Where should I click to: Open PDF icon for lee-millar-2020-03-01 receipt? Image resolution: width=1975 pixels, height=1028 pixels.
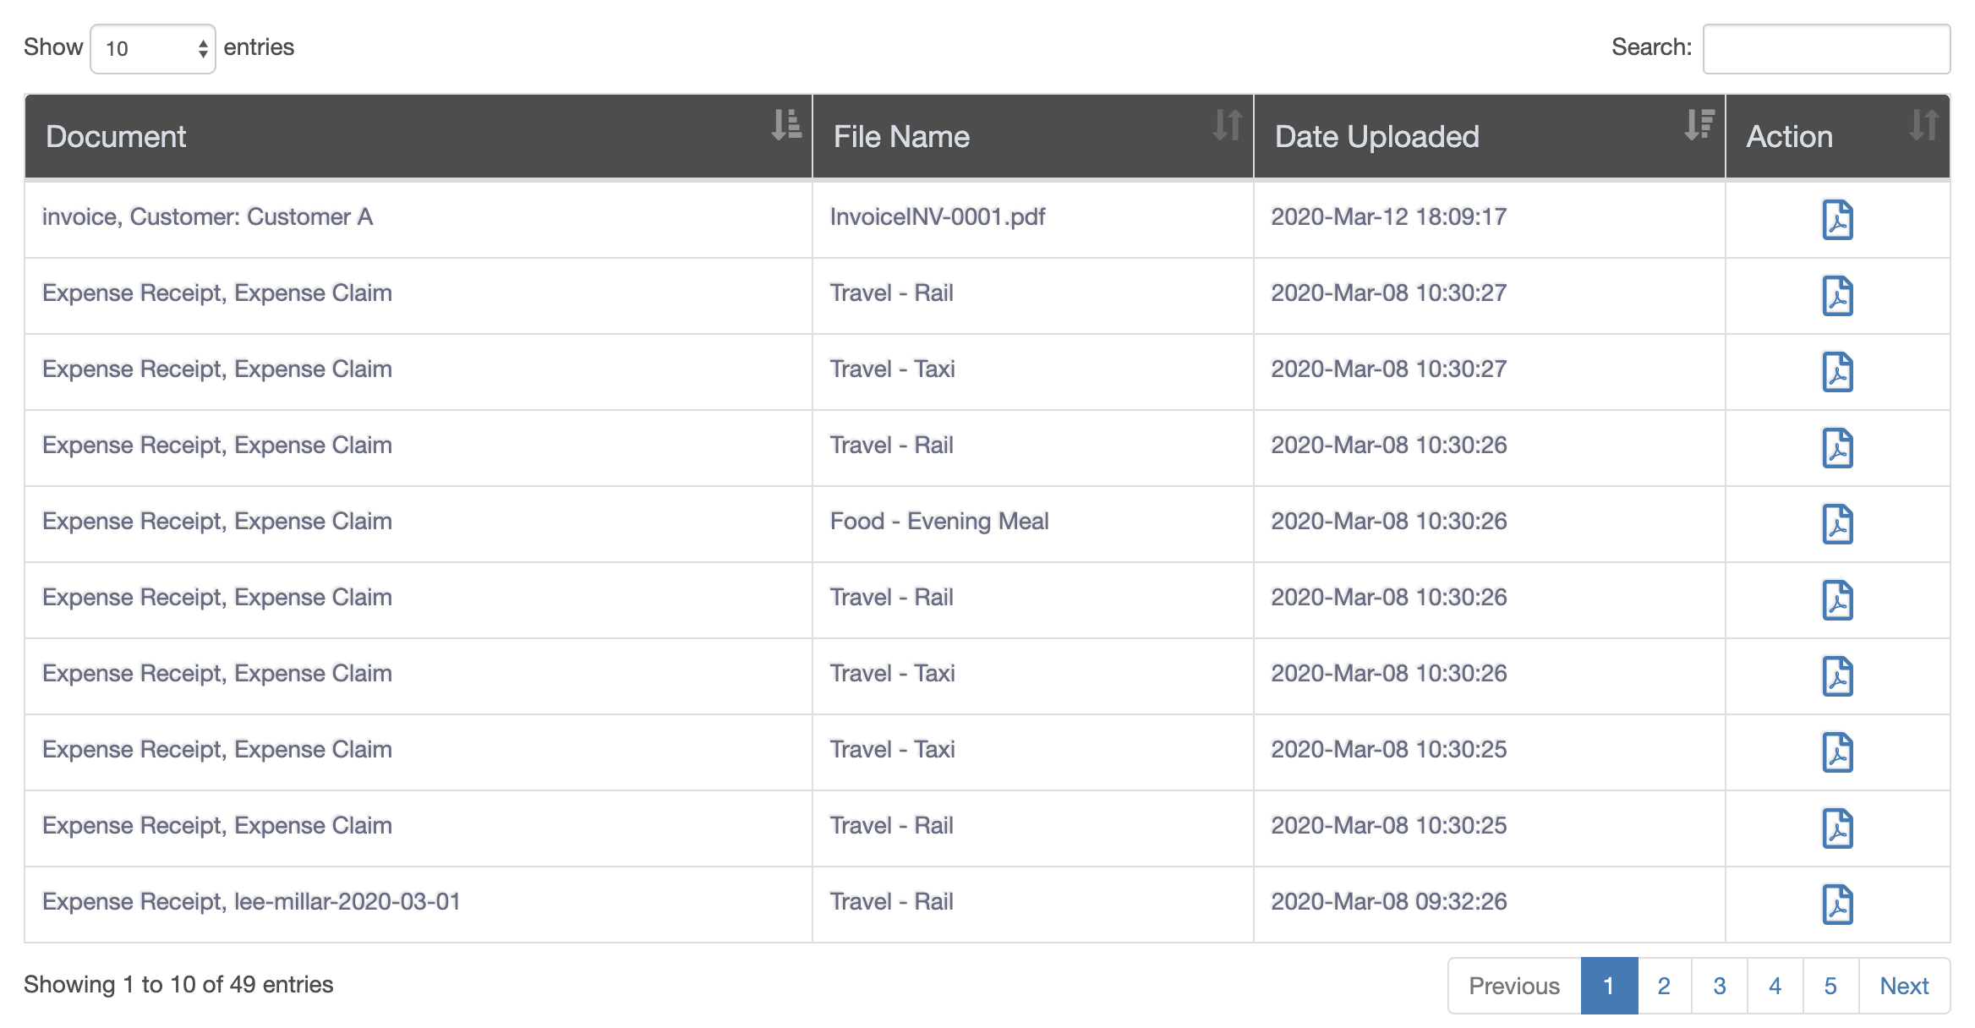pyautogui.click(x=1837, y=905)
